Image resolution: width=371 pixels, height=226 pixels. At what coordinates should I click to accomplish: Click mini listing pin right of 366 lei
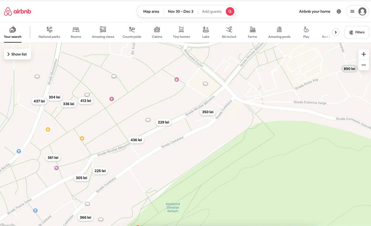(x=101, y=219)
